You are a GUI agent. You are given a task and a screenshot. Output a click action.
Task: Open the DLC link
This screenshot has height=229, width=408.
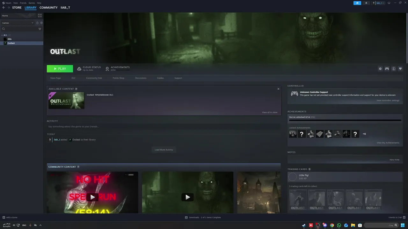(x=73, y=78)
